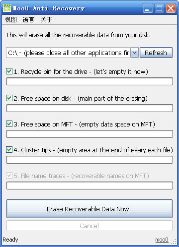The height and width of the screenshot is (247, 179).
Task: Click the Cancel button
Action: (x=89, y=226)
